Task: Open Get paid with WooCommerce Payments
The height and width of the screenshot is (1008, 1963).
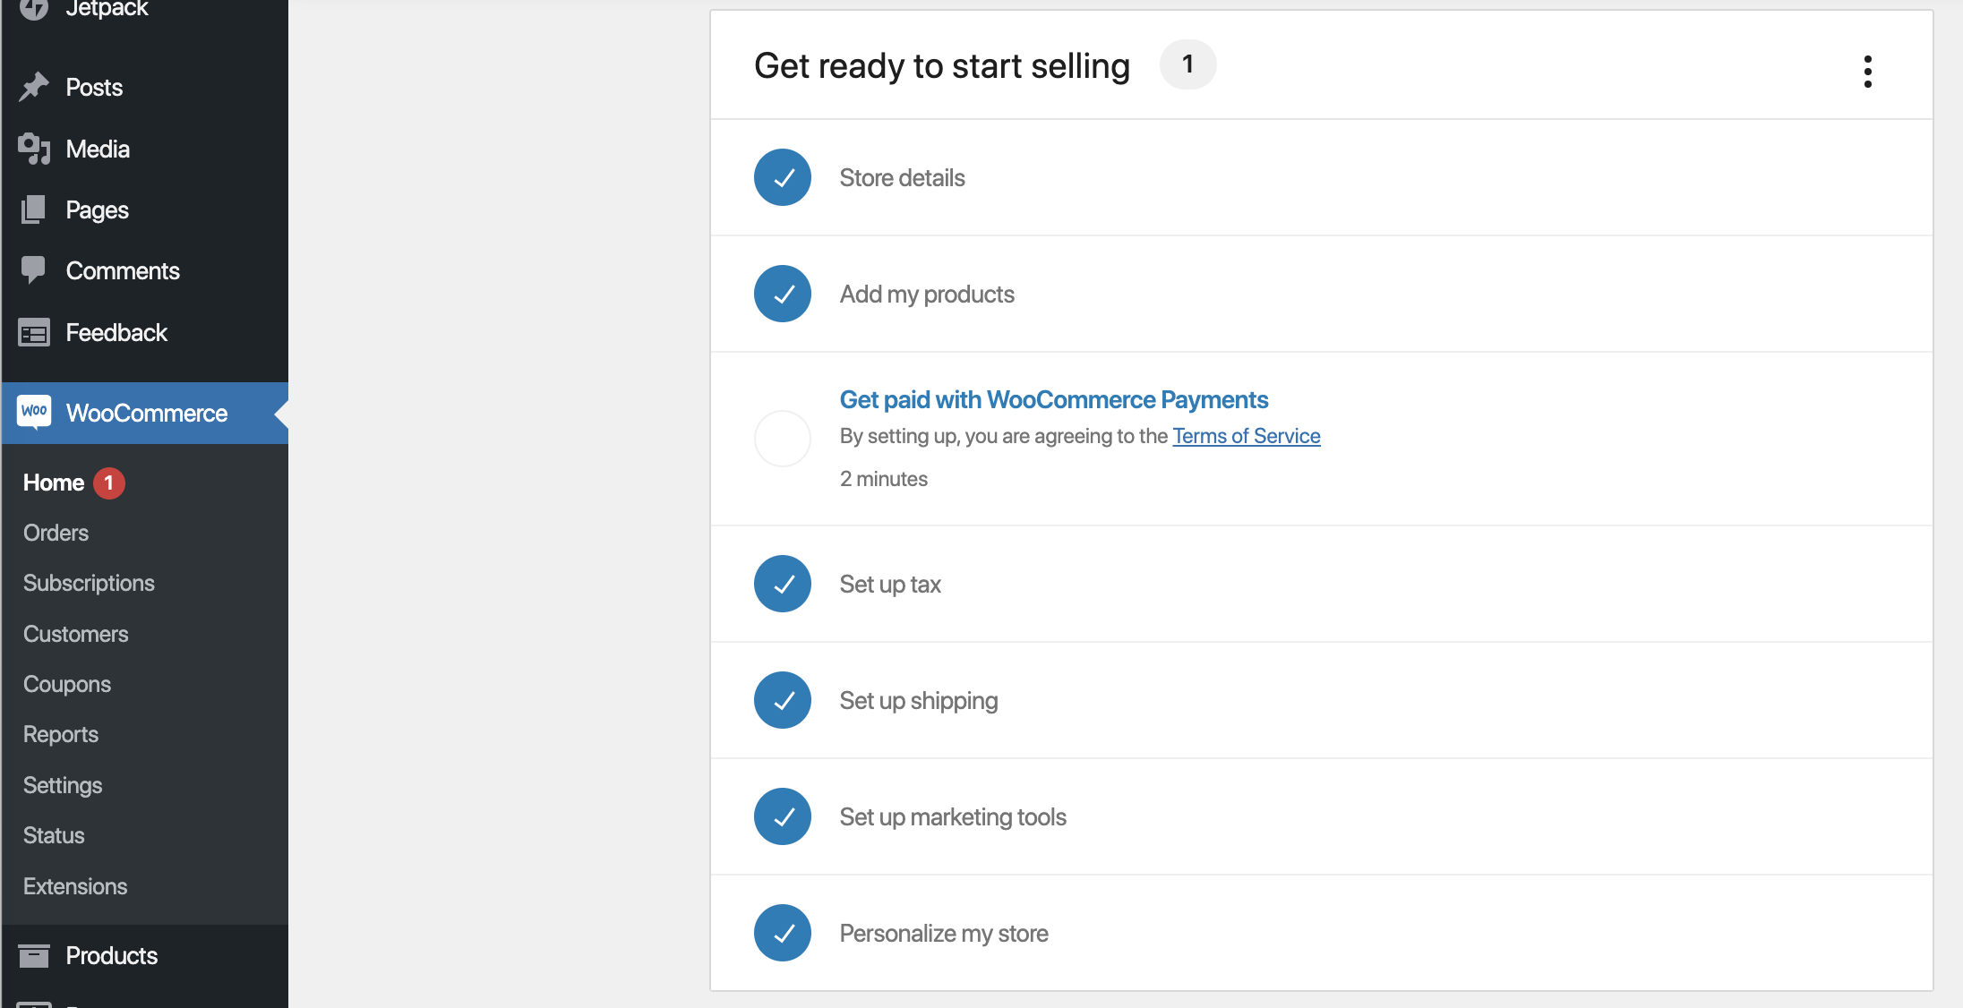Action: [x=1054, y=399]
